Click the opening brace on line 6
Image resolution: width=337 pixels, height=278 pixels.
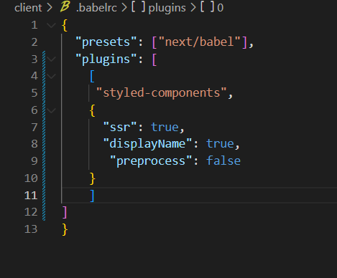click(x=93, y=110)
